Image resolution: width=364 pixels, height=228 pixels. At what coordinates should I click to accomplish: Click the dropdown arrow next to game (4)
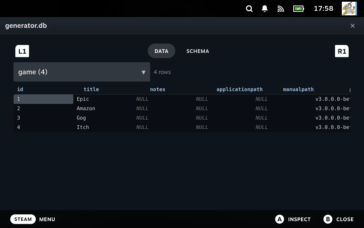(143, 72)
